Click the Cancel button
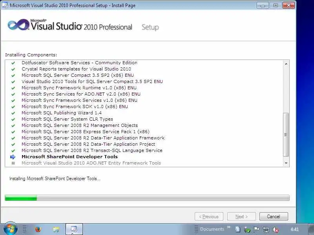 [274, 217]
